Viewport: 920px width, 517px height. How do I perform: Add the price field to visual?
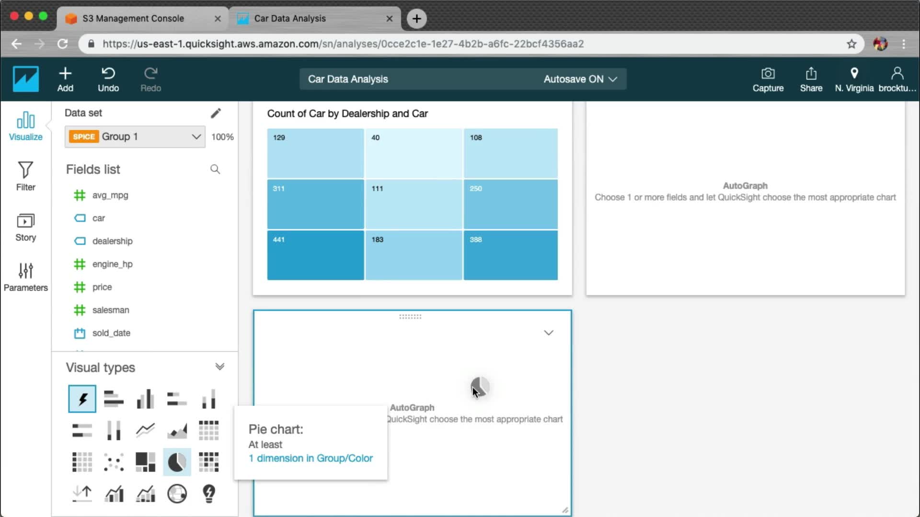tap(102, 287)
